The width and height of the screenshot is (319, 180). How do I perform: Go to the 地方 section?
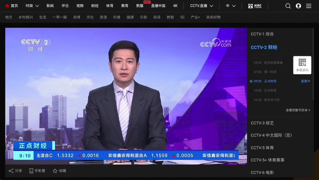click(9, 17)
